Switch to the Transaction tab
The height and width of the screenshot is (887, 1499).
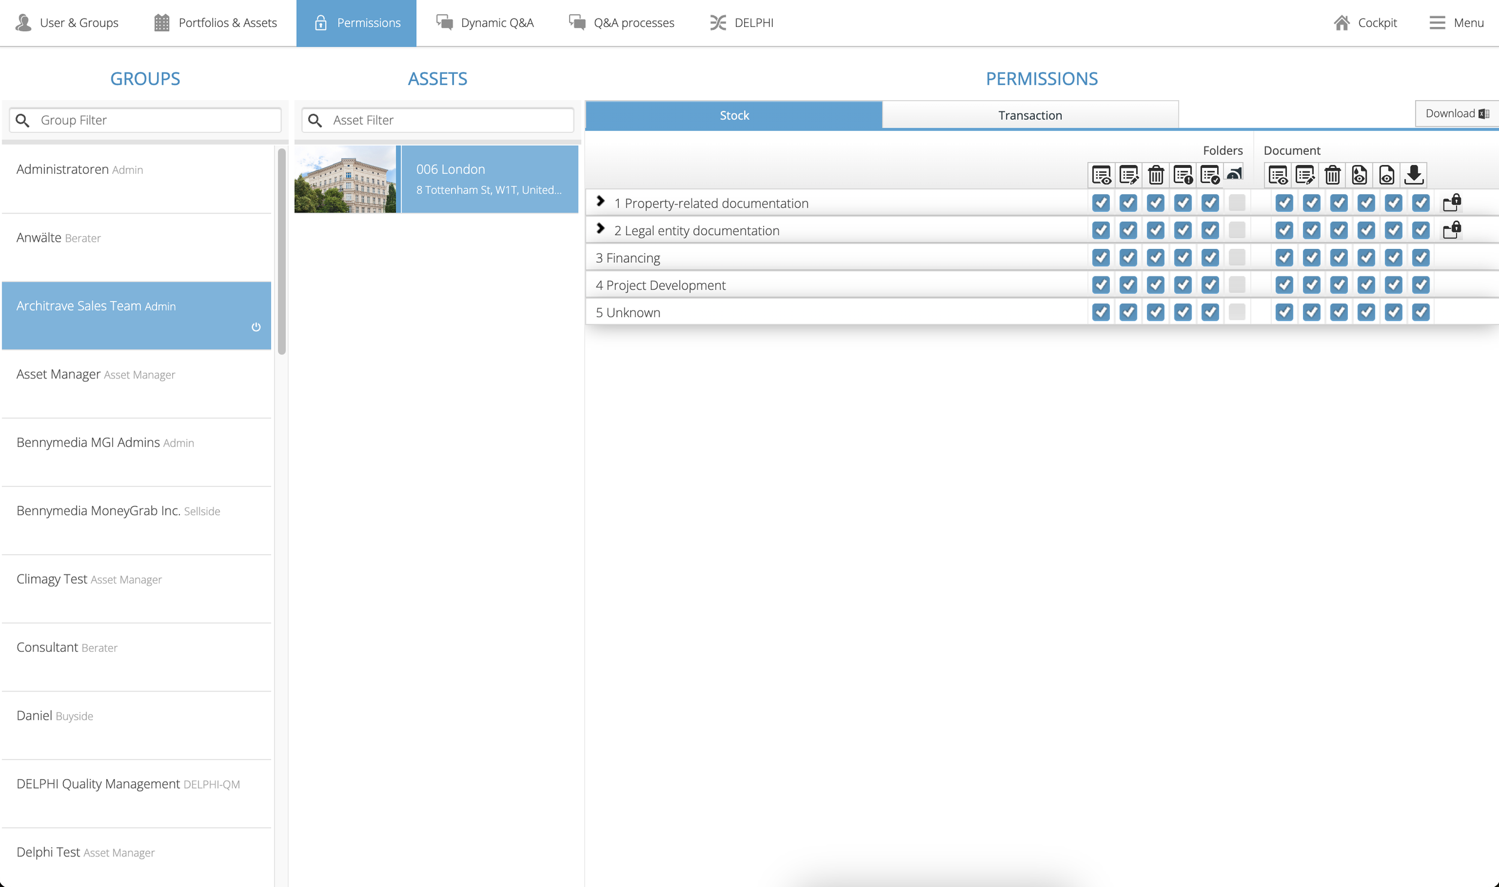coord(1030,115)
